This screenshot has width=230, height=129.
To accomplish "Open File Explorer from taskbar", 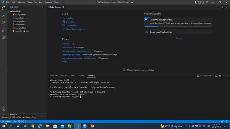I will (x=47, y=126).
